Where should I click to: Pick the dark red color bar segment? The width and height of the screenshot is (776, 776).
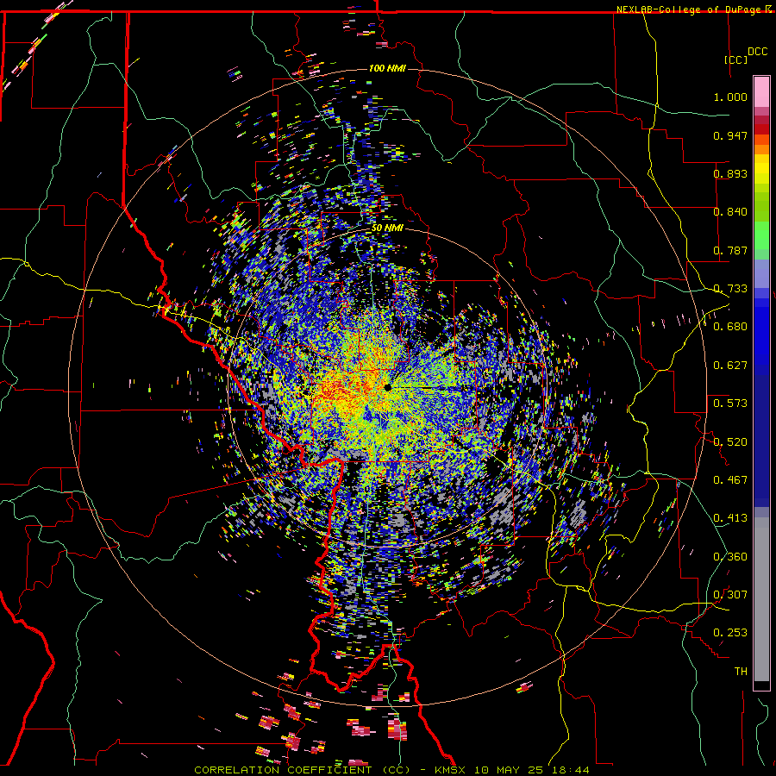[761, 129]
